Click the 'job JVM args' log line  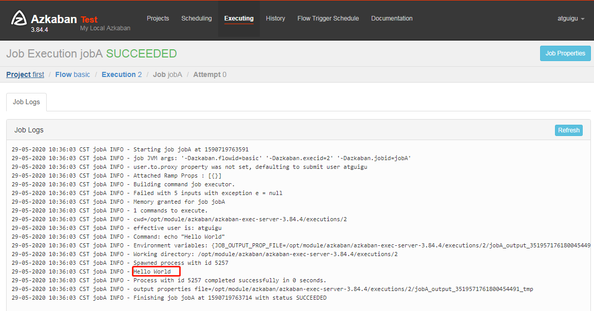click(x=211, y=158)
